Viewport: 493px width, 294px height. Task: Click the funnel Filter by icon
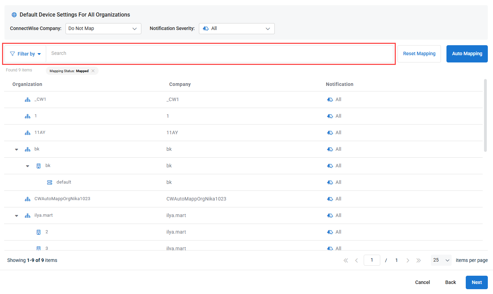coord(13,54)
